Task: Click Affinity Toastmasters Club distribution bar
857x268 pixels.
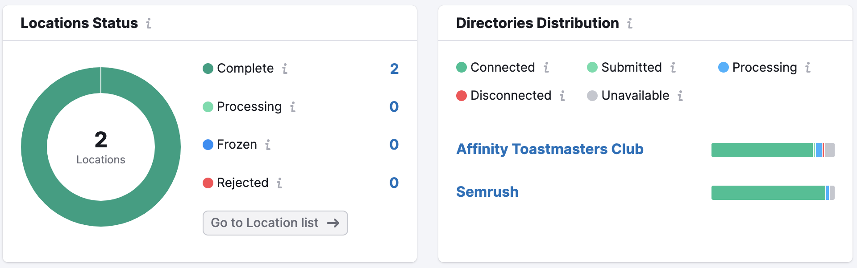Action: [772, 150]
